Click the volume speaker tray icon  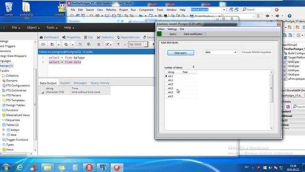pos(270,168)
